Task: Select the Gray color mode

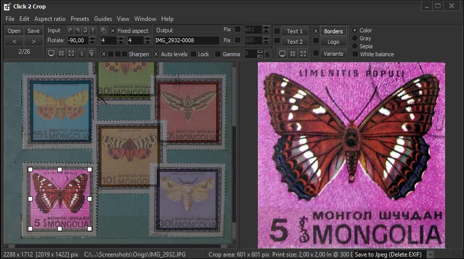Action: tap(354, 38)
